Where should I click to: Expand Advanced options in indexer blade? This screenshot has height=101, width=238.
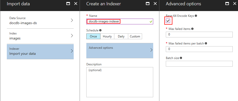(120, 50)
